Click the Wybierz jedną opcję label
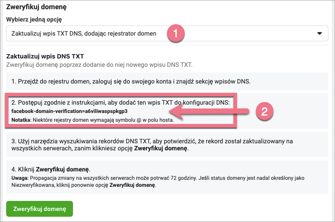 point(33,20)
